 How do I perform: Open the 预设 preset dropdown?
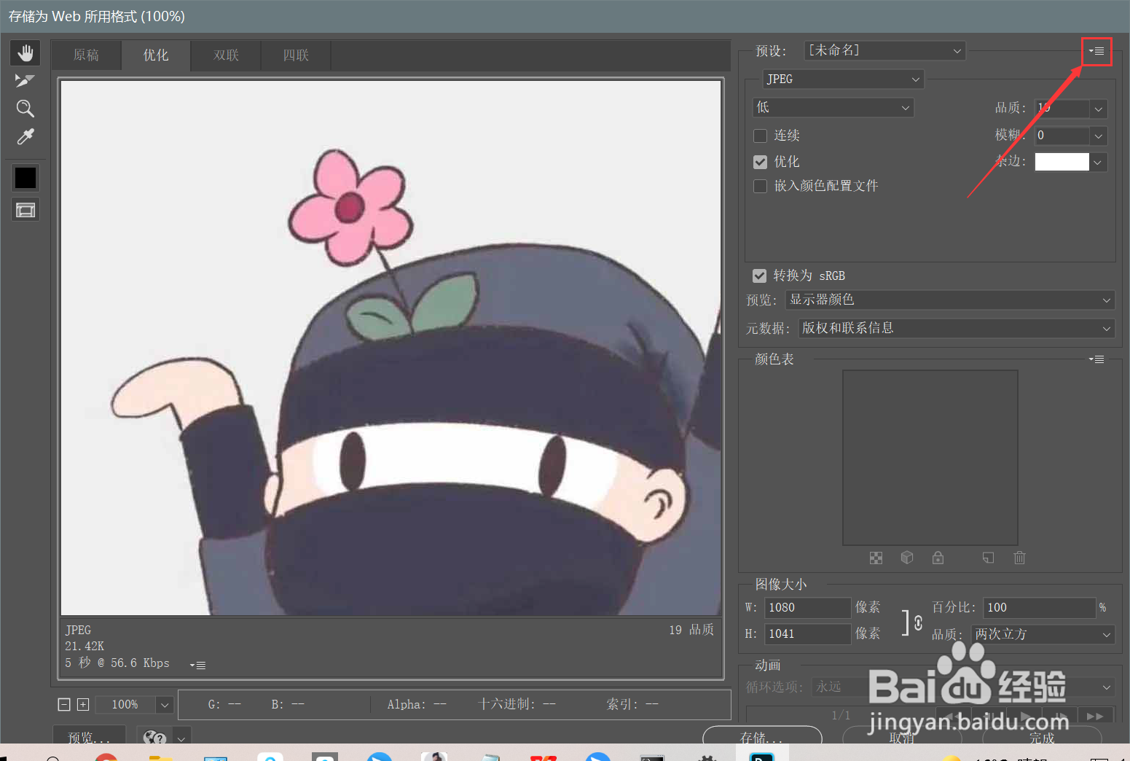coord(885,50)
